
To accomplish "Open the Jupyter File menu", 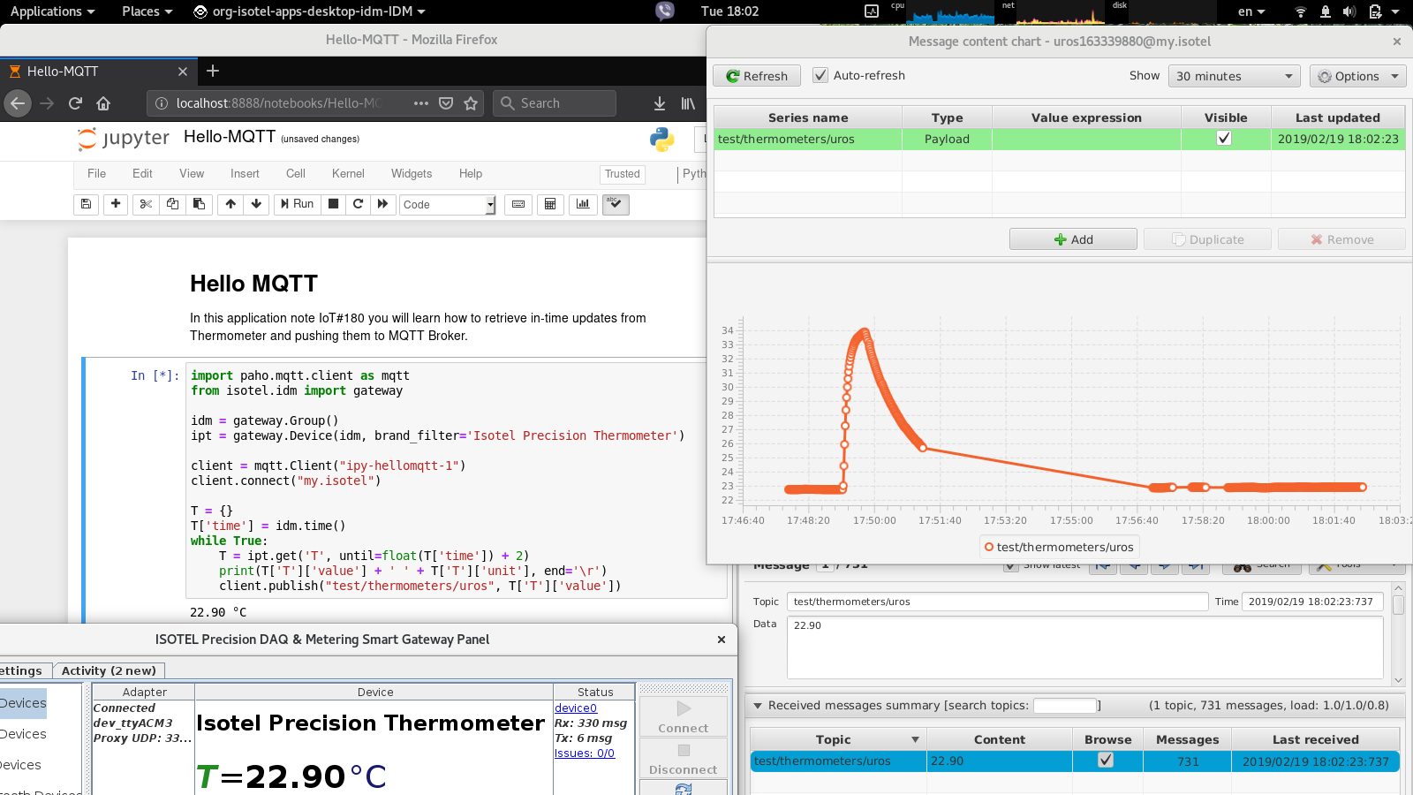I will click(x=96, y=173).
